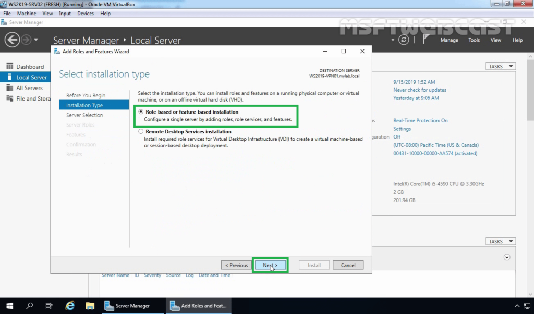The width and height of the screenshot is (534, 314).
Task: Open the navigation history dropdown arrow
Action: pyautogui.click(x=36, y=40)
